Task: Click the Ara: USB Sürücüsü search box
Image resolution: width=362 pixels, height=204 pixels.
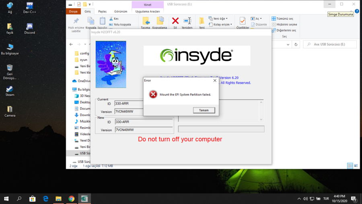Action: (x=330, y=44)
